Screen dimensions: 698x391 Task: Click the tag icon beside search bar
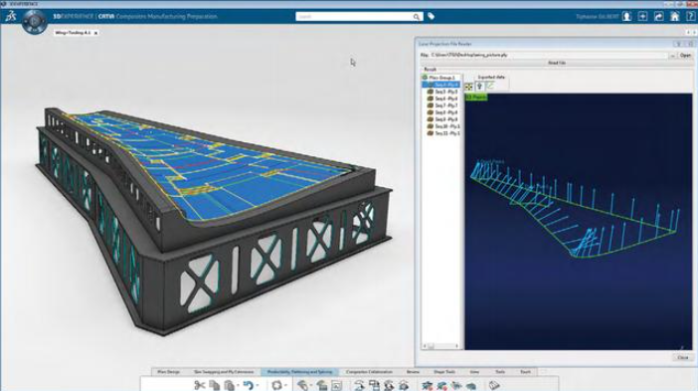point(431,17)
